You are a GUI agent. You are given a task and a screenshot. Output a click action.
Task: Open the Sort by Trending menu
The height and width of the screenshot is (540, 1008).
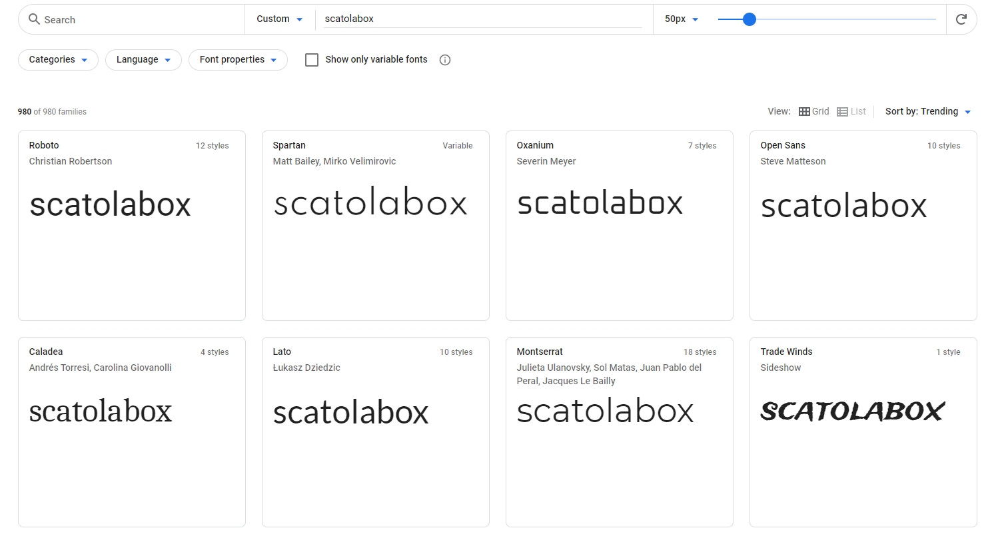click(927, 112)
